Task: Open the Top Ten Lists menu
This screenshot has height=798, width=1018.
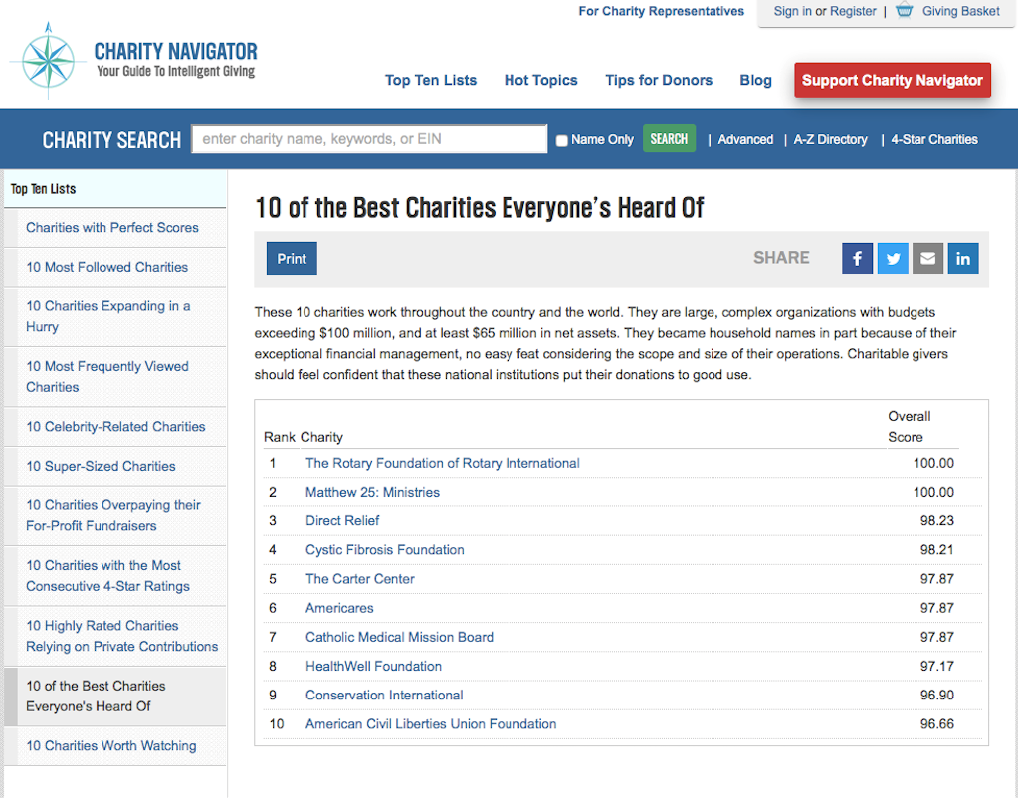Action: pyautogui.click(x=430, y=81)
